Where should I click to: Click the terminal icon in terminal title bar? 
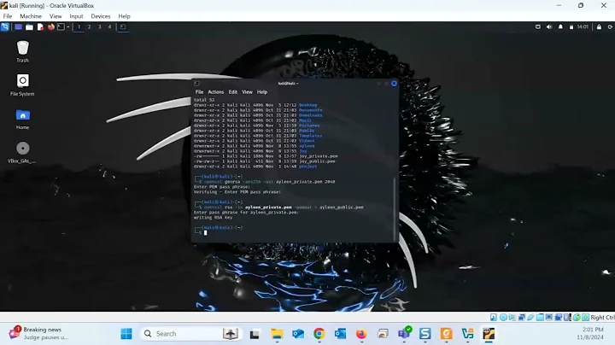click(197, 84)
